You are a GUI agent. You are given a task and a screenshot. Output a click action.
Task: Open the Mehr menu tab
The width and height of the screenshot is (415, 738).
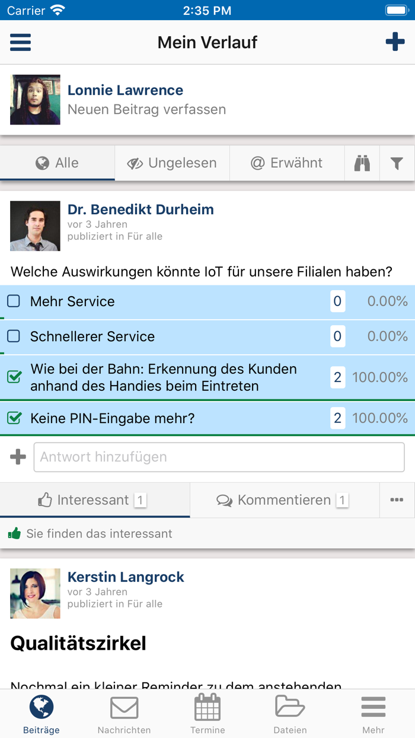pyautogui.click(x=373, y=714)
